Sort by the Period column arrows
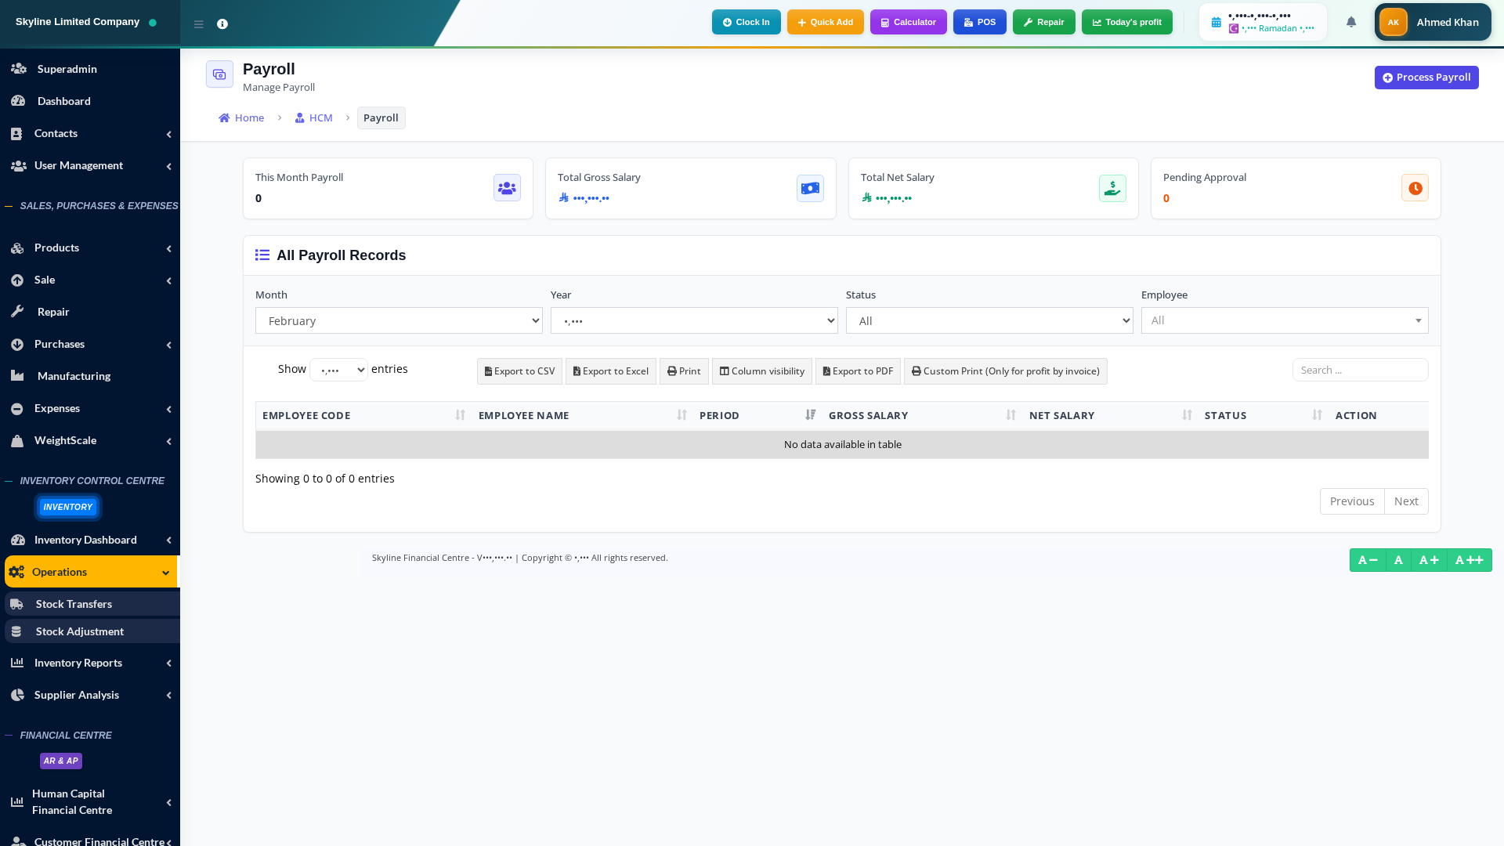This screenshot has width=1504, height=846. 810,415
